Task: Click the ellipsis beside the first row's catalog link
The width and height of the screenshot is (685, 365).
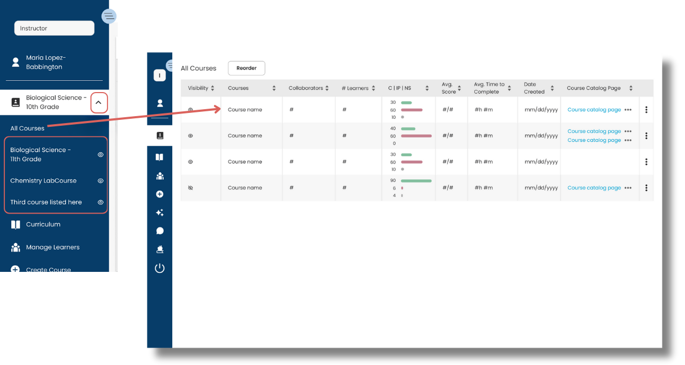Action: [x=628, y=110]
